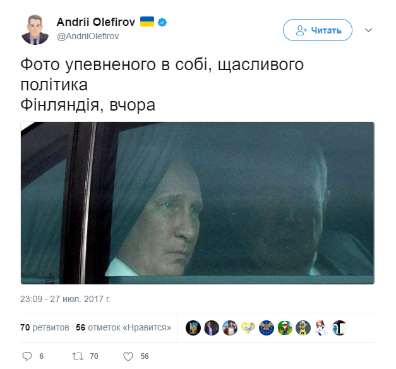Open the yellow heart avatar
This screenshot has width=396, height=369.
[248, 328]
